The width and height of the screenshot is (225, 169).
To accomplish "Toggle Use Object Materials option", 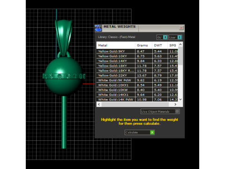I will [x=160, y=111].
